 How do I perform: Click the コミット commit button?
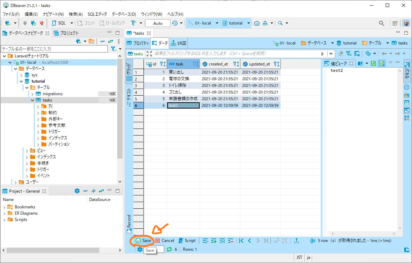coord(86,23)
